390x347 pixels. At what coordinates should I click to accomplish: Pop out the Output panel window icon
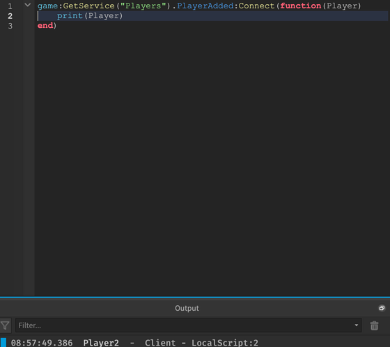pos(382,308)
